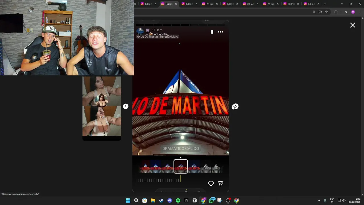Pause the Instagram story playback
Image resolution: width=364 pixels, height=205 pixels.
(212, 32)
